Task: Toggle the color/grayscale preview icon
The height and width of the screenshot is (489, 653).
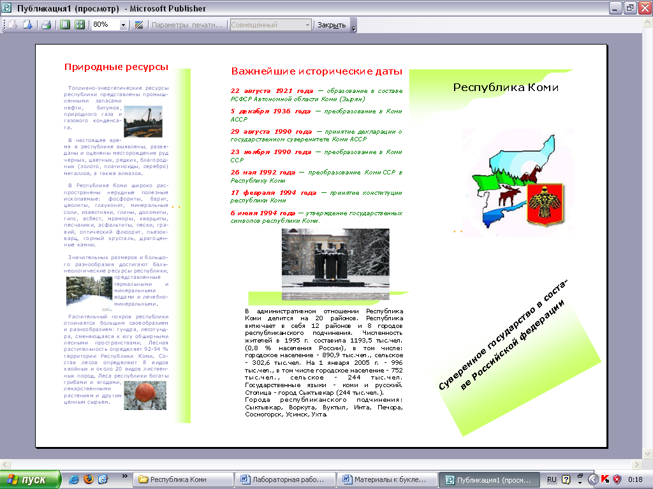Action: [139, 25]
